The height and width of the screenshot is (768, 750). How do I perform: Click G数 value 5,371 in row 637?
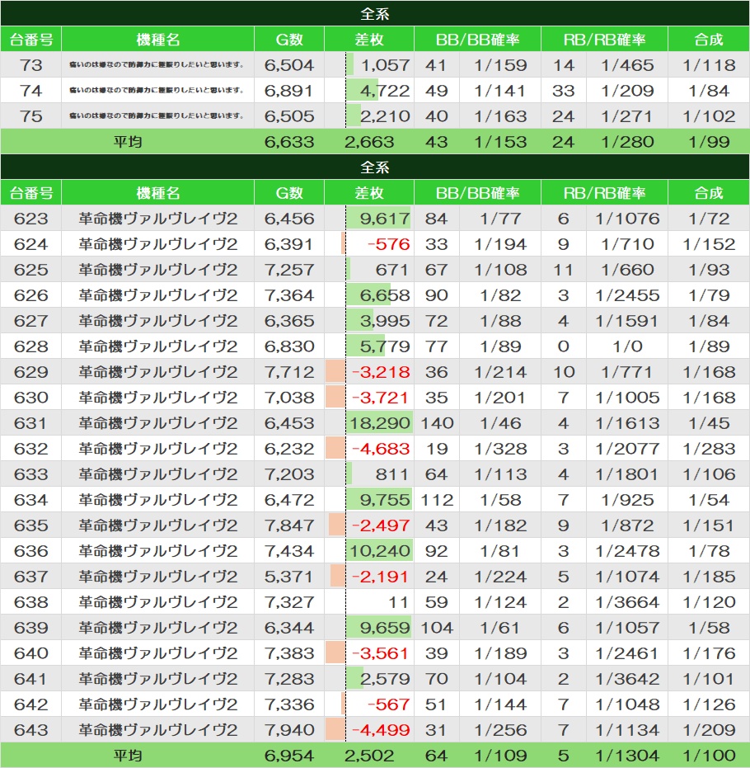(289, 577)
